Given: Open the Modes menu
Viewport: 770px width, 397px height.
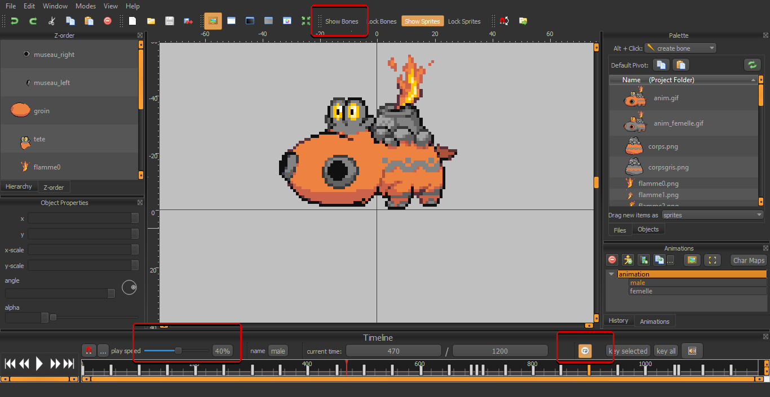Looking at the screenshot, I should coord(86,6).
